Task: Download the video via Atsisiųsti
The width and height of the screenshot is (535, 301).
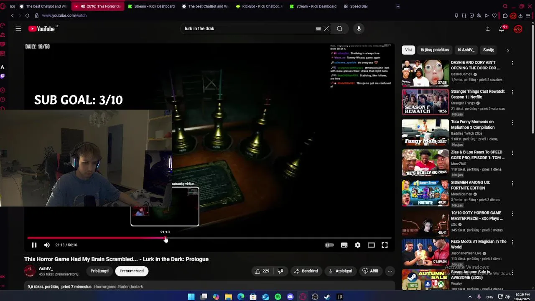Action: 340,271
